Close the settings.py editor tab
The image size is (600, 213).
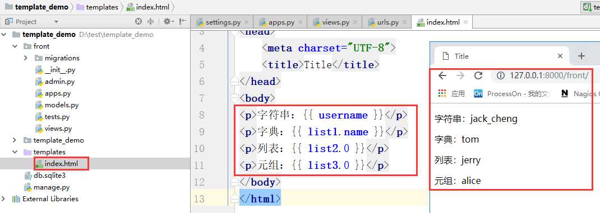[x=246, y=22]
